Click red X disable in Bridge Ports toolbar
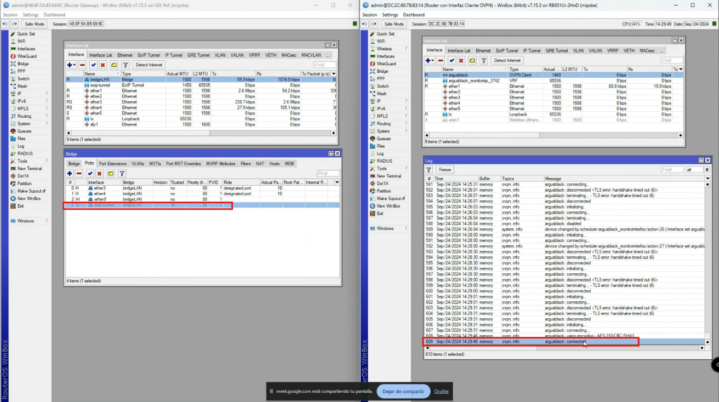Viewport: 719px width, 402px height. coord(100,174)
